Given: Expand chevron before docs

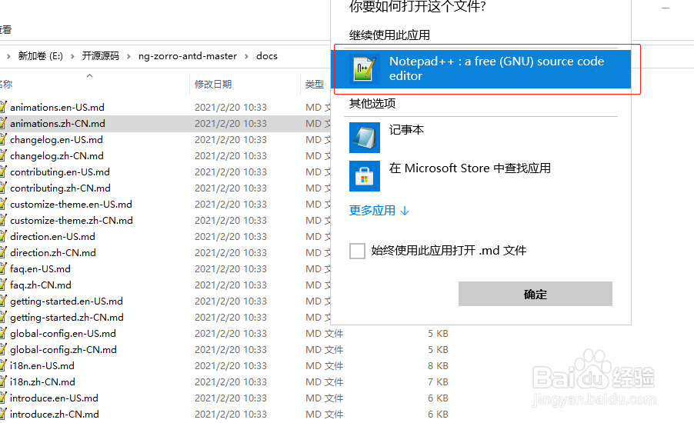Looking at the screenshot, I should (246, 56).
